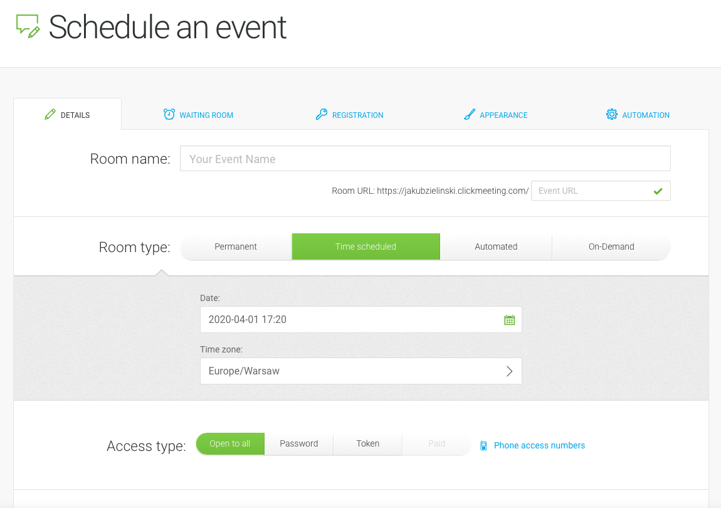Click the phone icon near access numbers

pyautogui.click(x=483, y=445)
